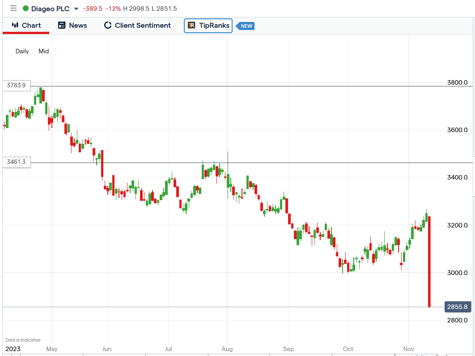Screen dimensions: 475x356
Task: Click the Client Sentiment circular icon
Action: click(x=107, y=25)
